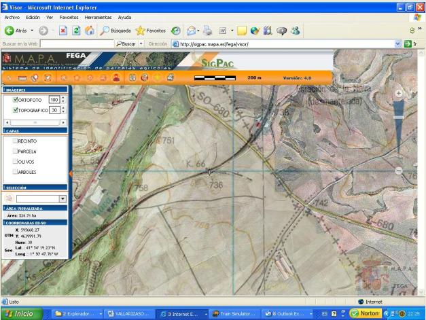Click the Stop icon in the browser toolbar
This screenshot has height=320, width=426.
(62, 31)
